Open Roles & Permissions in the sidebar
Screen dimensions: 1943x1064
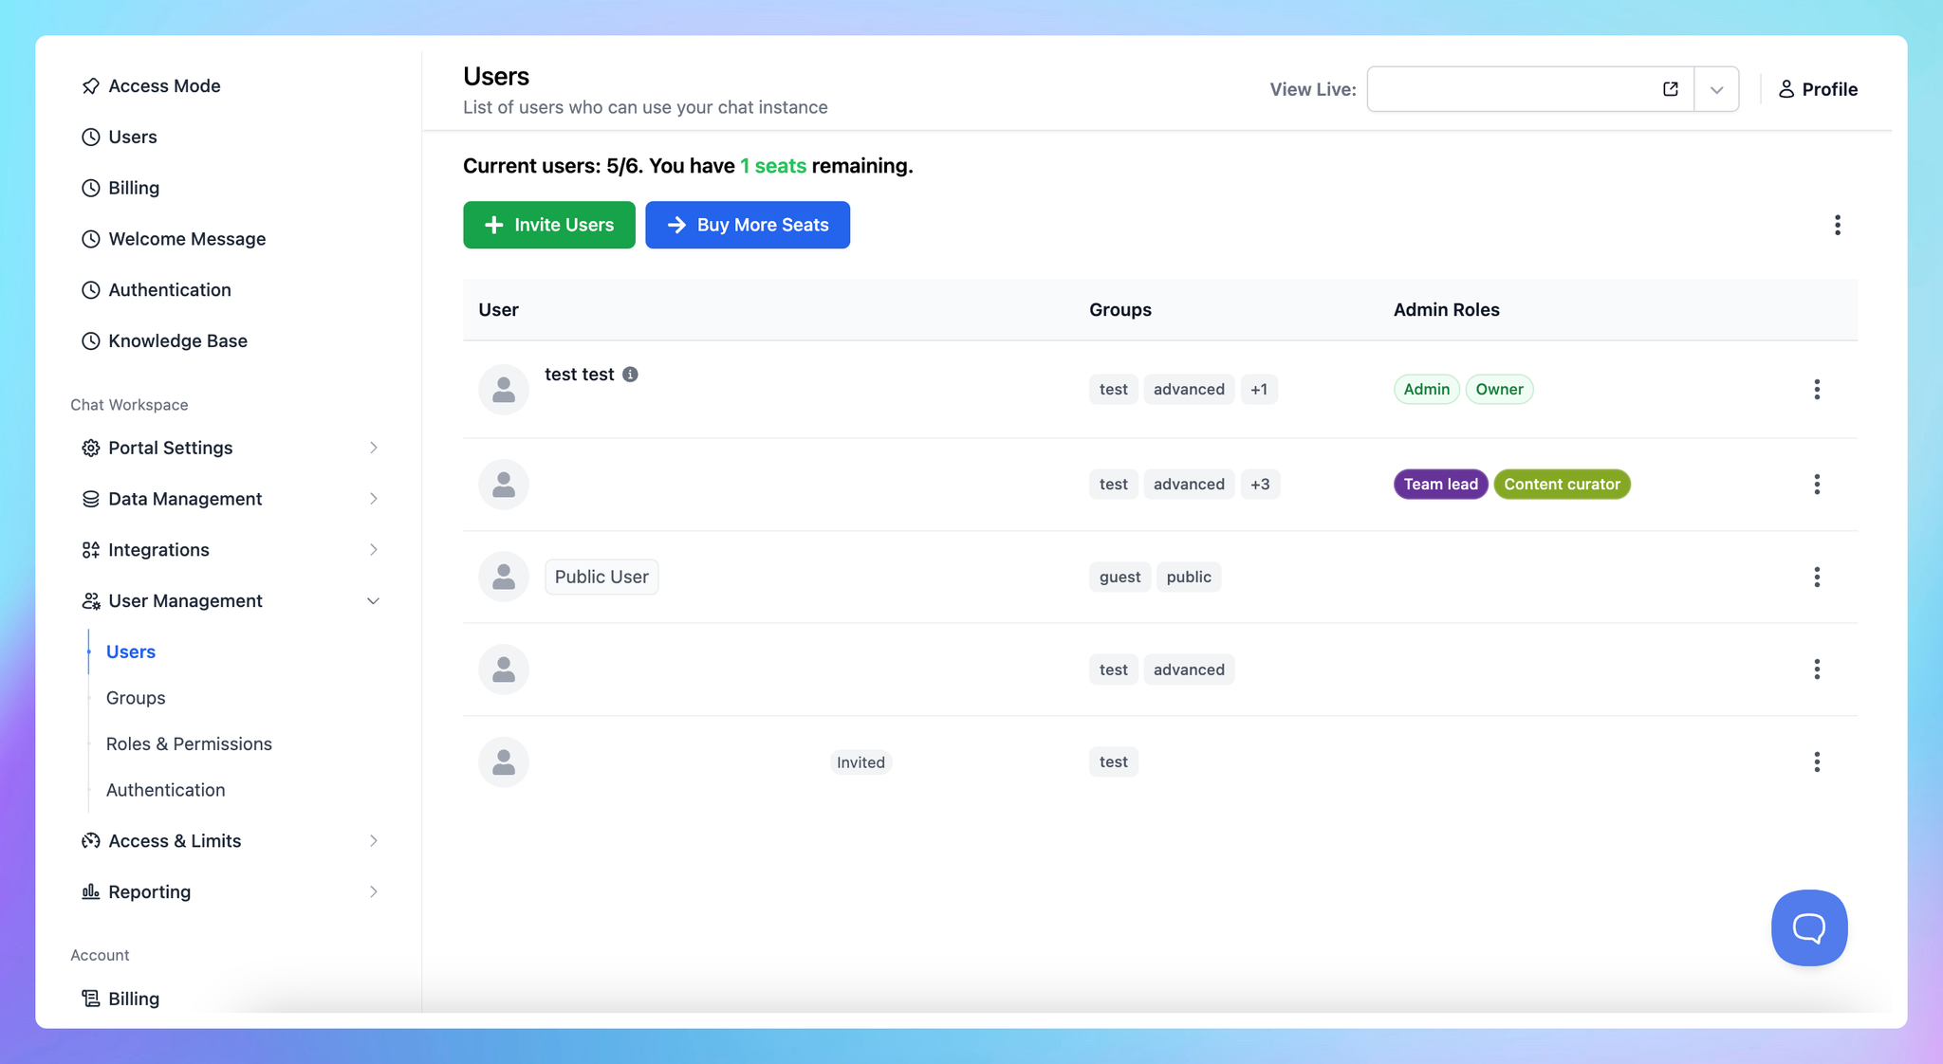189,743
